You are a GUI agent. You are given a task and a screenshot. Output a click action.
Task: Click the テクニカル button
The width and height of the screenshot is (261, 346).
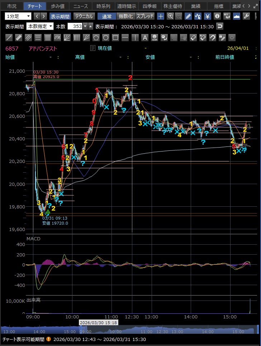[x=84, y=16]
